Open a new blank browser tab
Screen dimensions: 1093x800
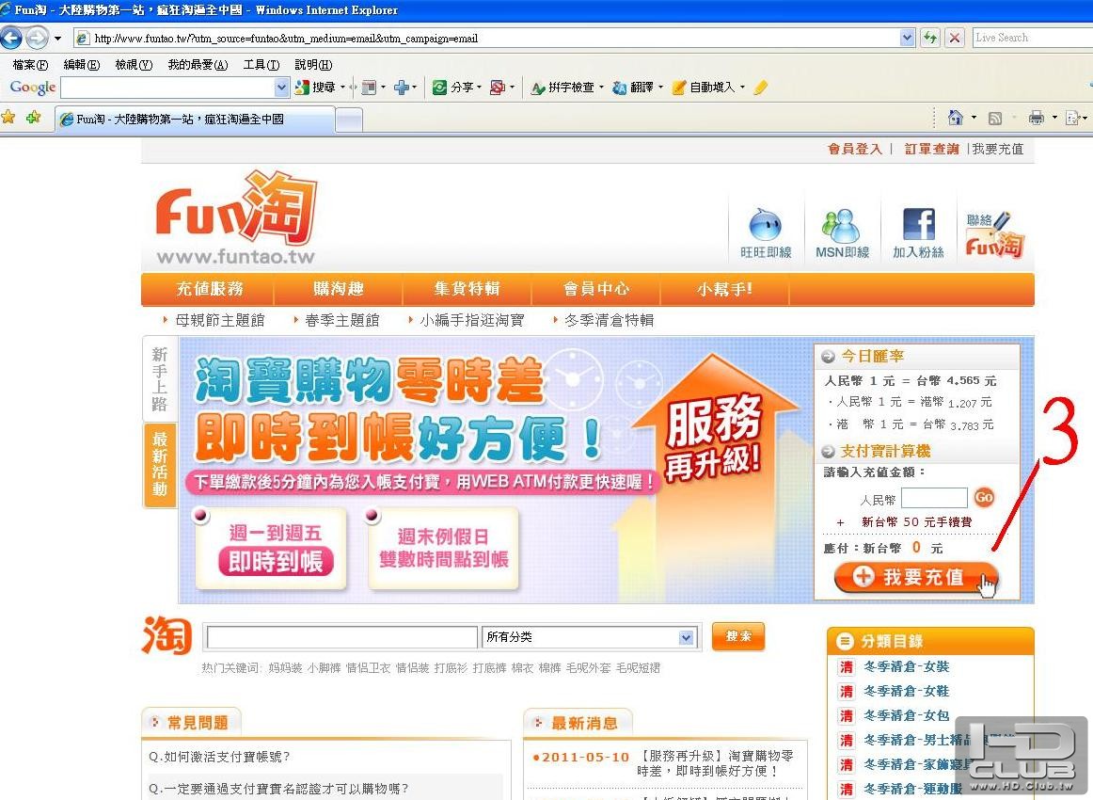click(349, 120)
